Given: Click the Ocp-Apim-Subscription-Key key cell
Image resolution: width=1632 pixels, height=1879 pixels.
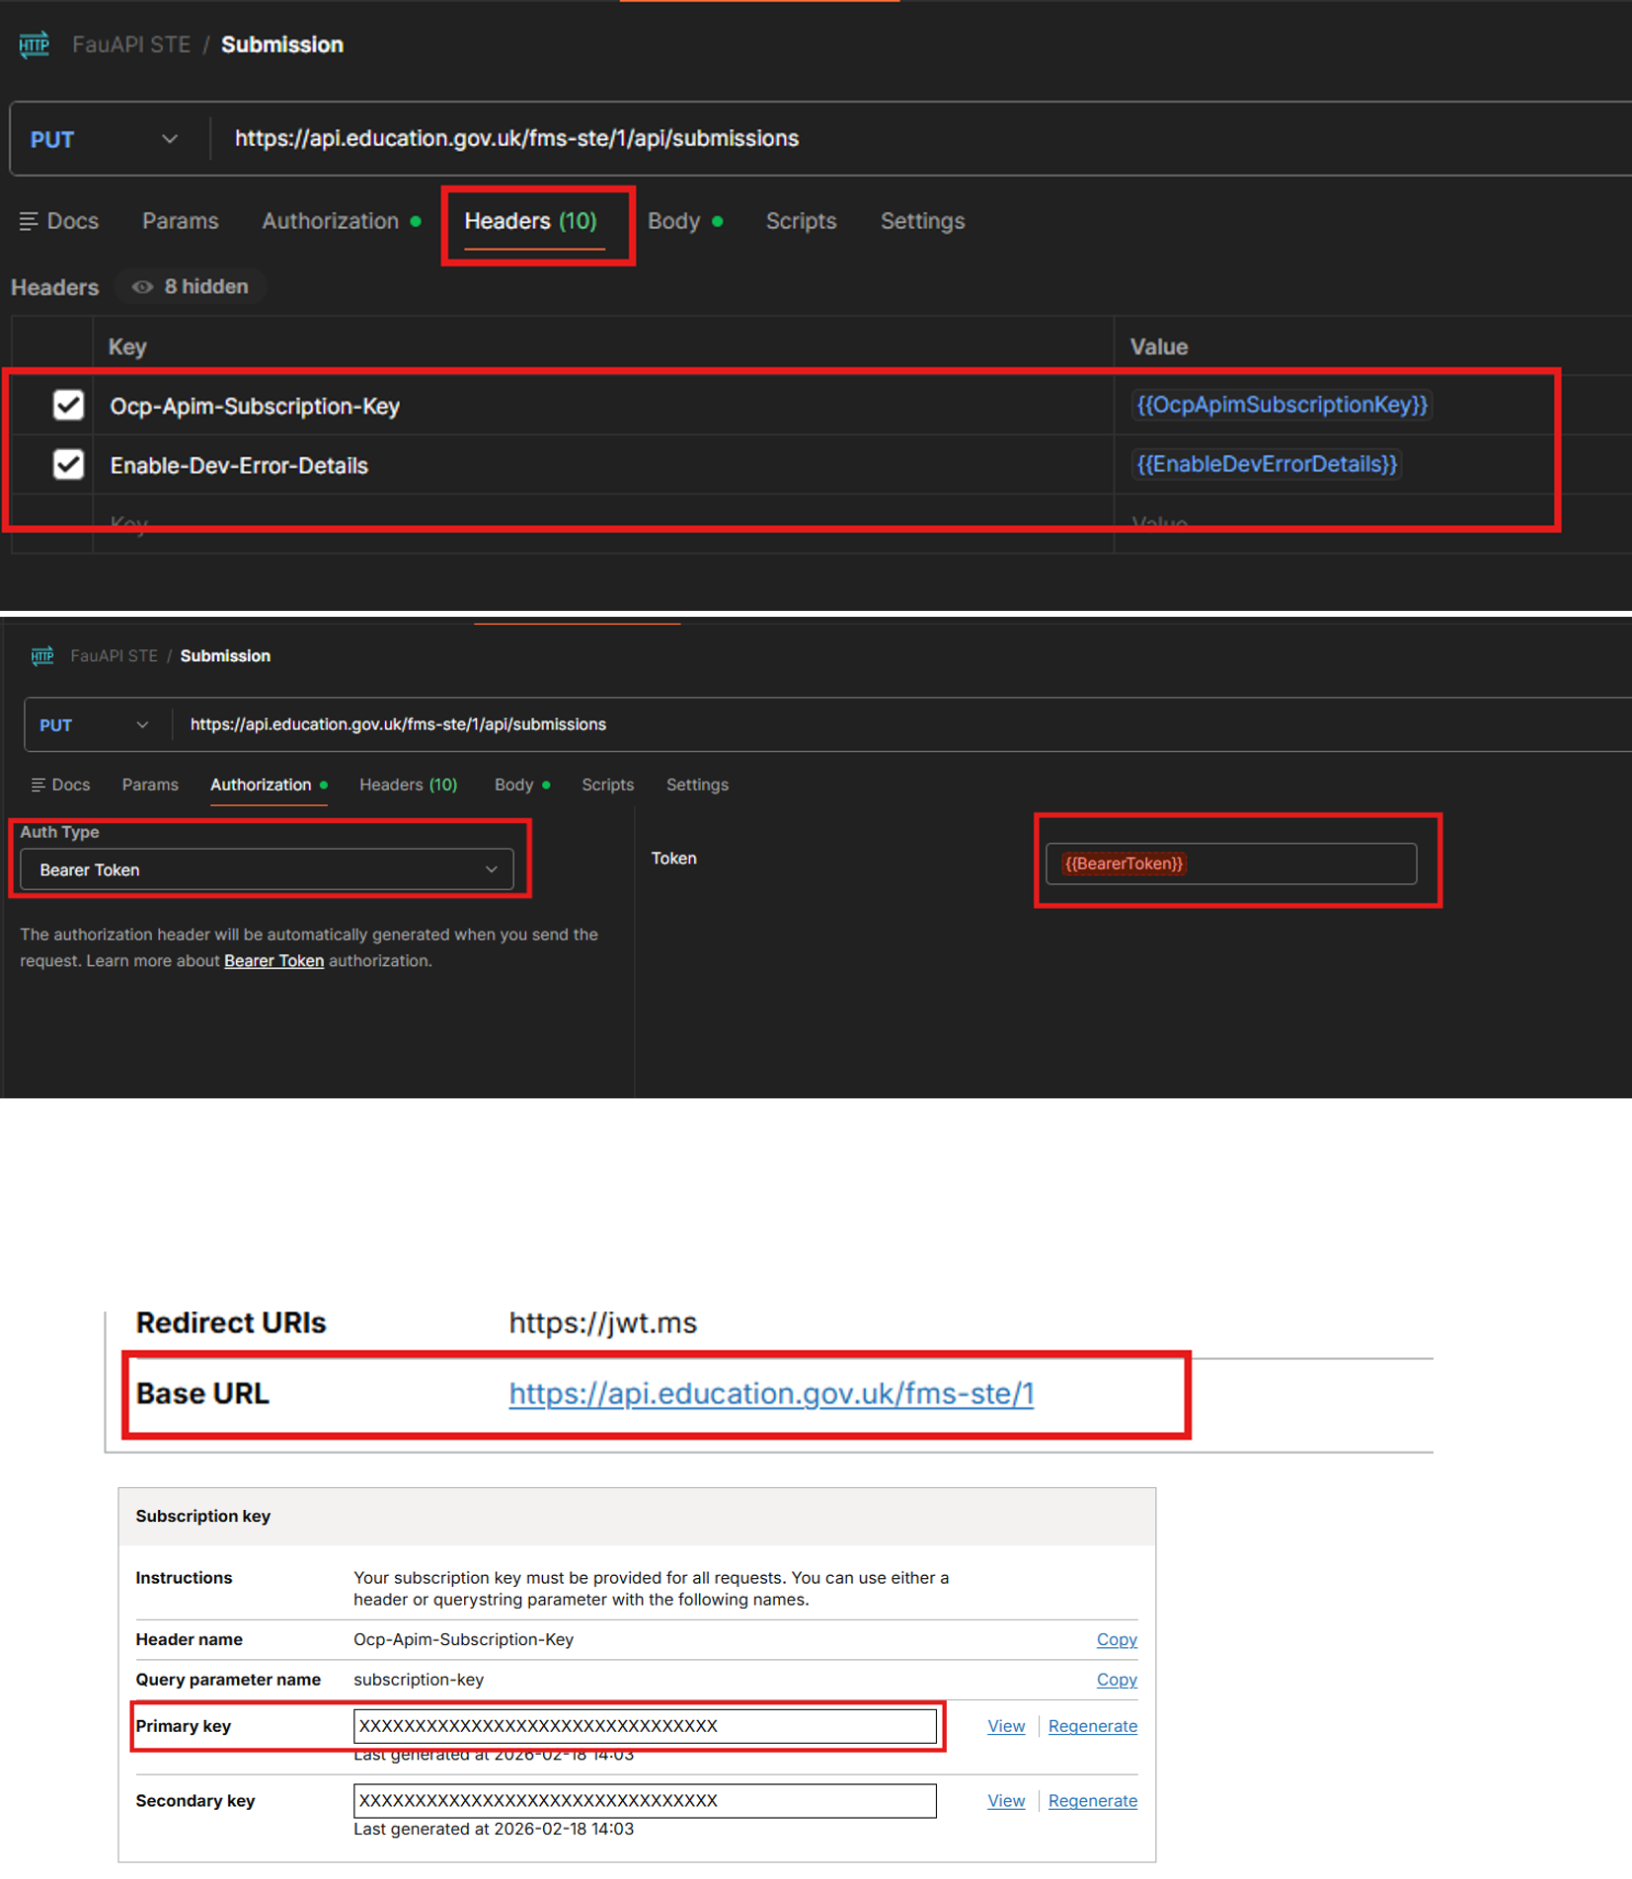Looking at the screenshot, I should pyautogui.click(x=603, y=406).
